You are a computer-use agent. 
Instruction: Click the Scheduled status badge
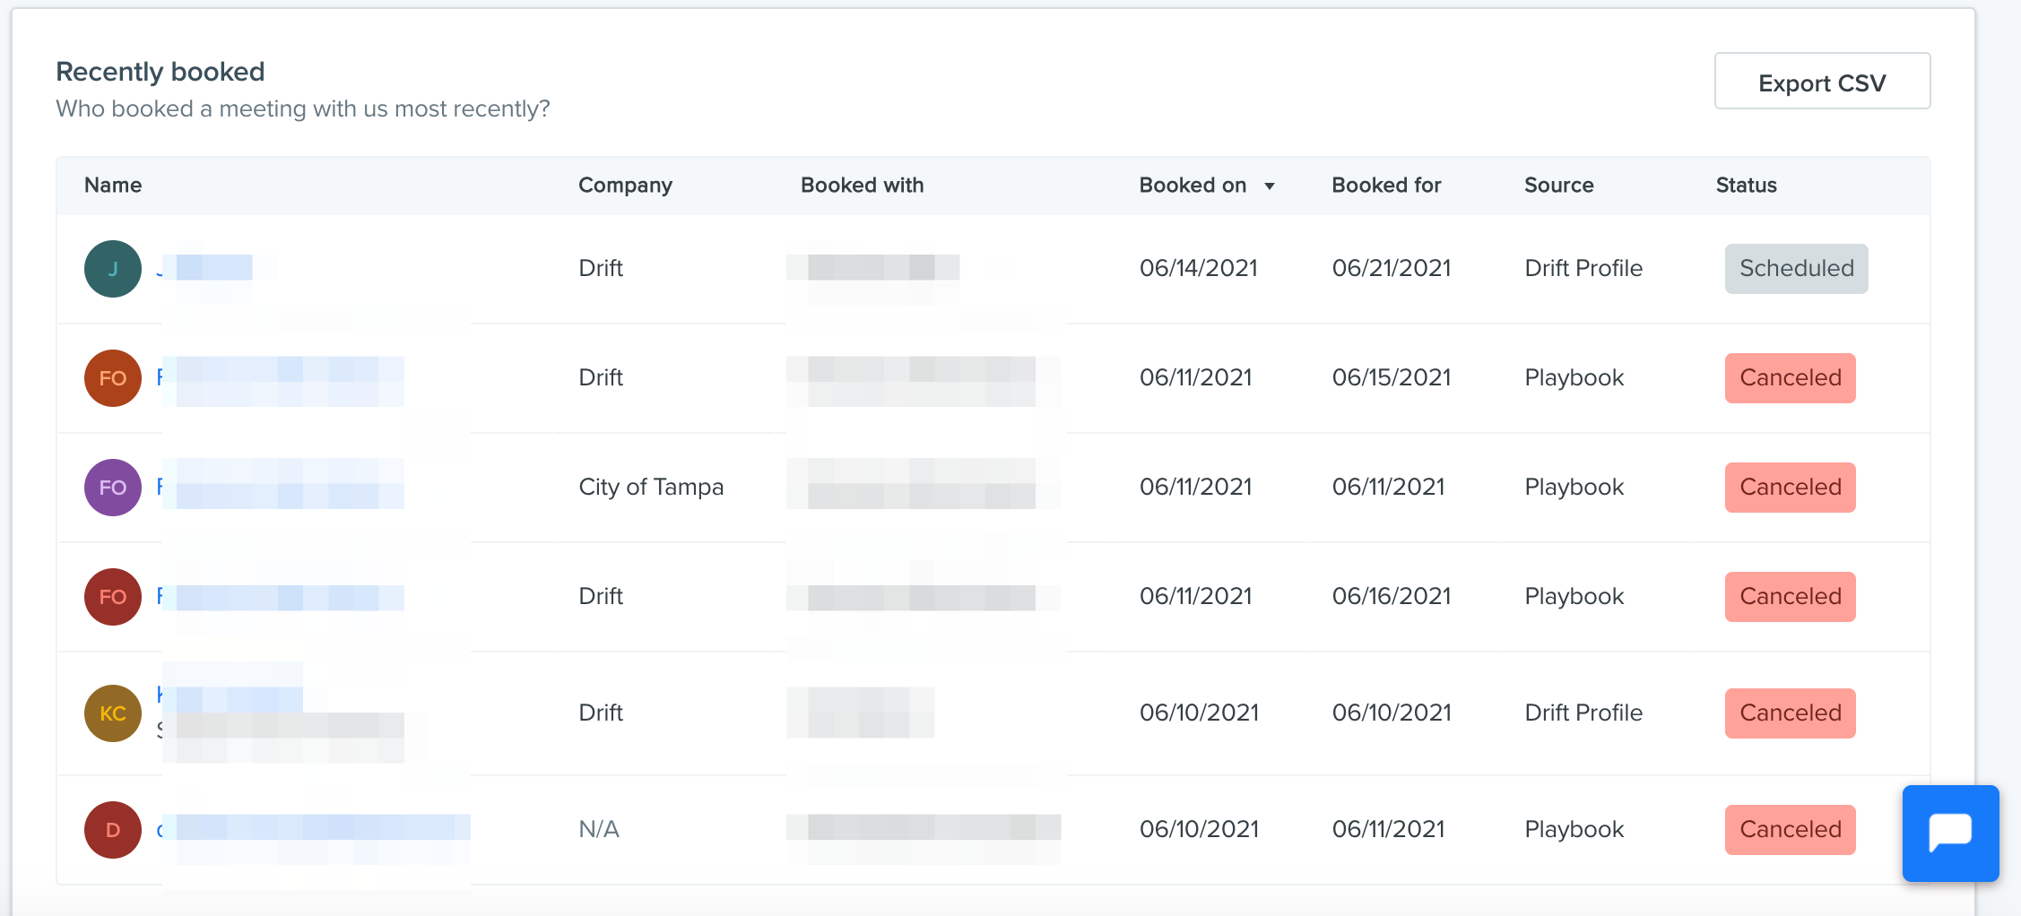point(1796,269)
